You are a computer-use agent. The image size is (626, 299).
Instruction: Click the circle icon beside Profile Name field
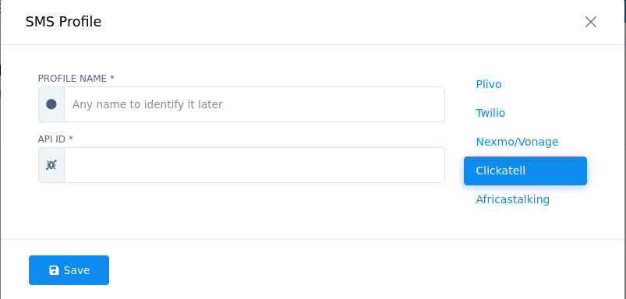pyautogui.click(x=51, y=104)
